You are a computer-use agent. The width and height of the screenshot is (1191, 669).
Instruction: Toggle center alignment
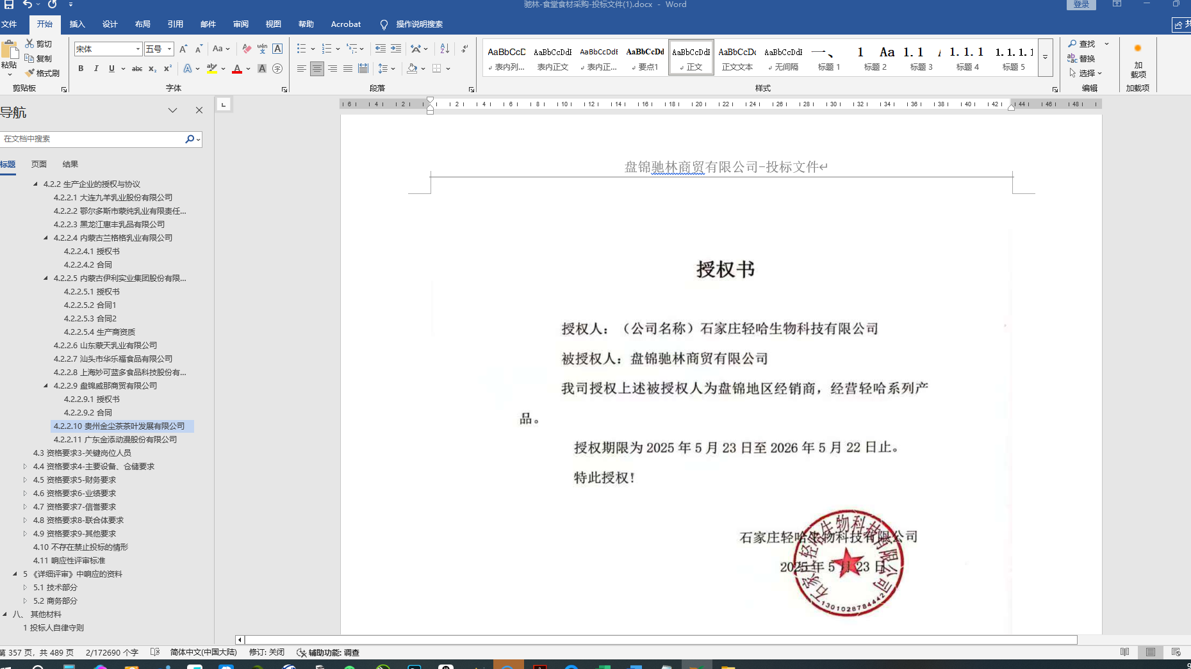coord(317,69)
